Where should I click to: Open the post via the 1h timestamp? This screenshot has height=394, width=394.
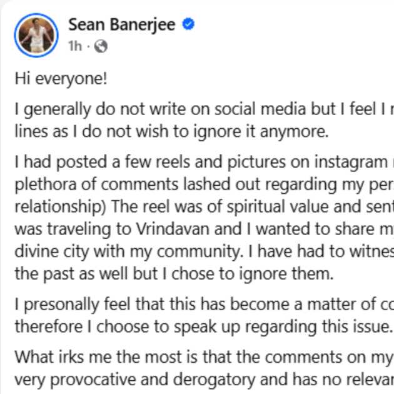click(74, 46)
